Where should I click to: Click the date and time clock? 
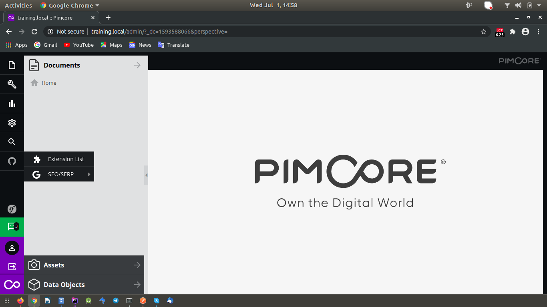(273, 5)
